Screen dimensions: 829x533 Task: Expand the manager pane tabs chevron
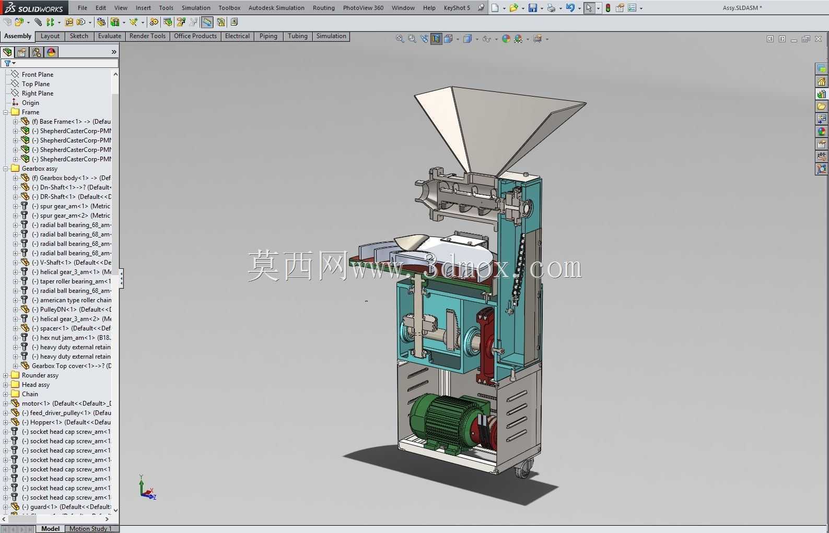point(114,52)
